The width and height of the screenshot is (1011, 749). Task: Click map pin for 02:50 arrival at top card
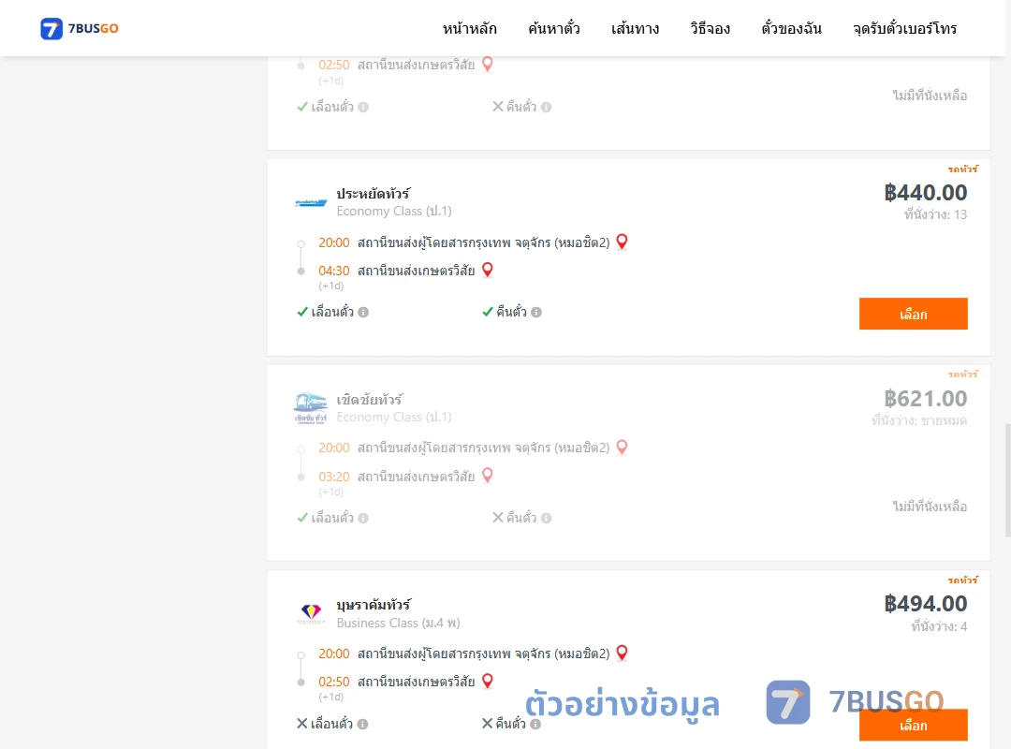488,64
